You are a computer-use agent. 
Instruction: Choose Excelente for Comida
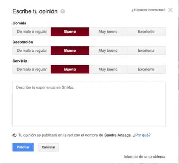click(x=146, y=32)
